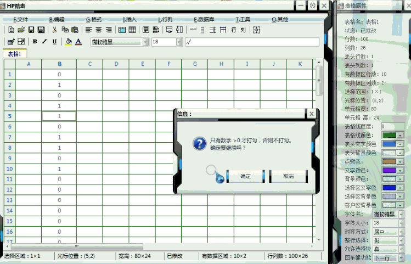
Task: Click the plain grid table icon
Action: point(132,30)
